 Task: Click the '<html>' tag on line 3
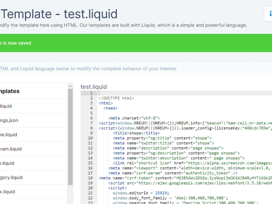coord(106,103)
